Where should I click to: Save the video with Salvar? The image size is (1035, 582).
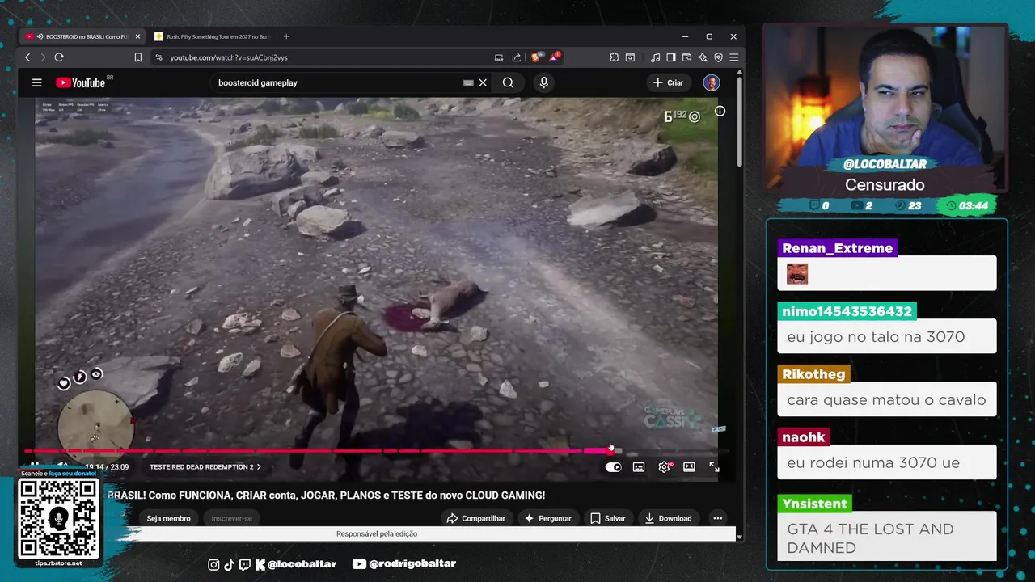pos(607,518)
